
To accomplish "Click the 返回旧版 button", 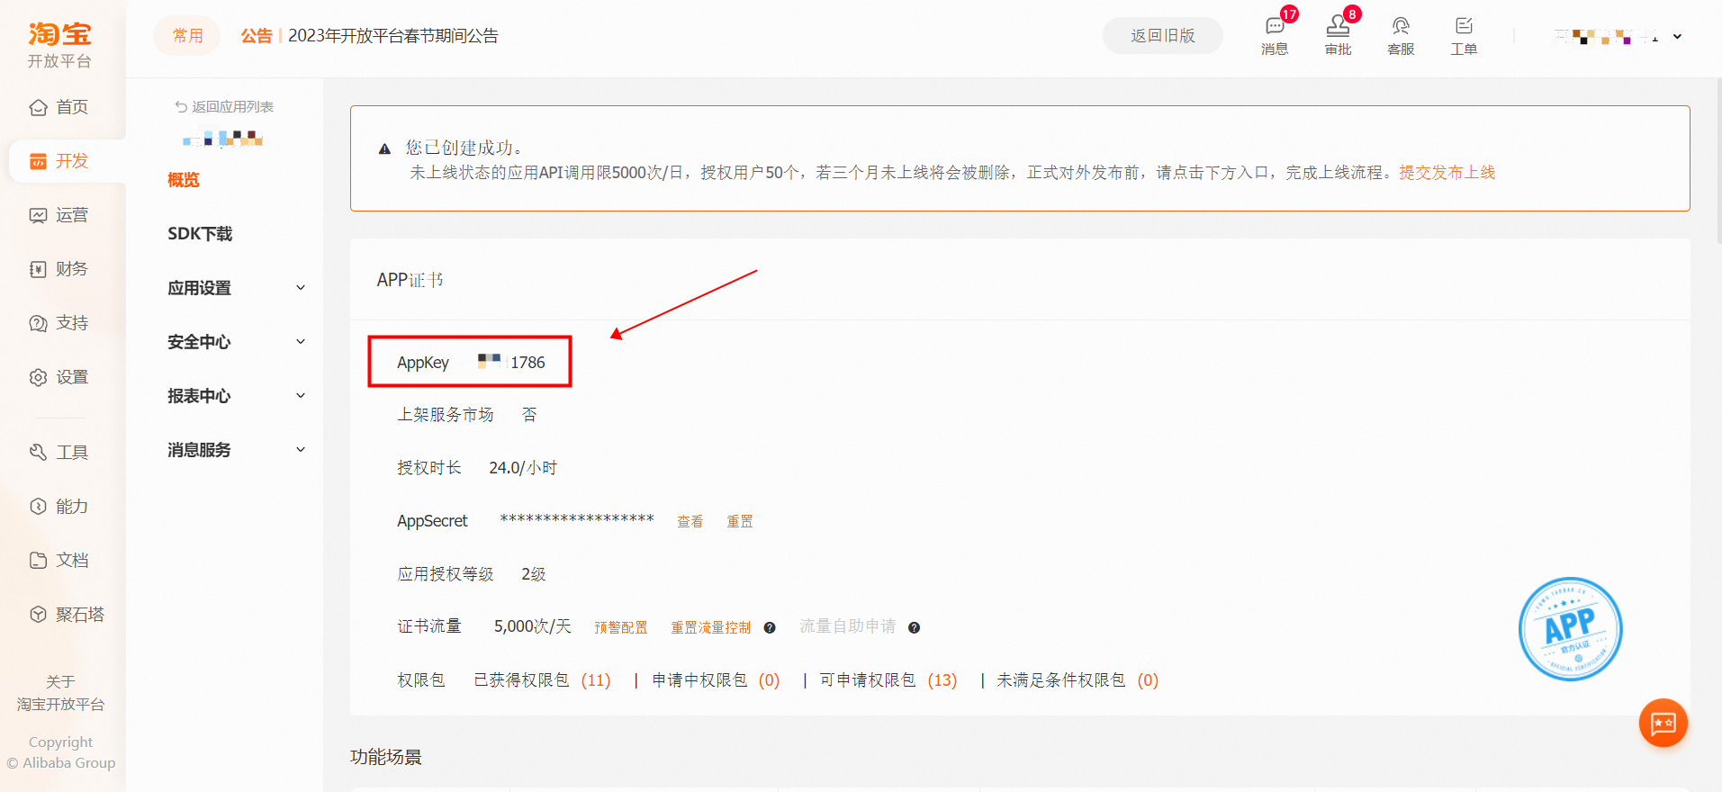I will click(x=1163, y=36).
